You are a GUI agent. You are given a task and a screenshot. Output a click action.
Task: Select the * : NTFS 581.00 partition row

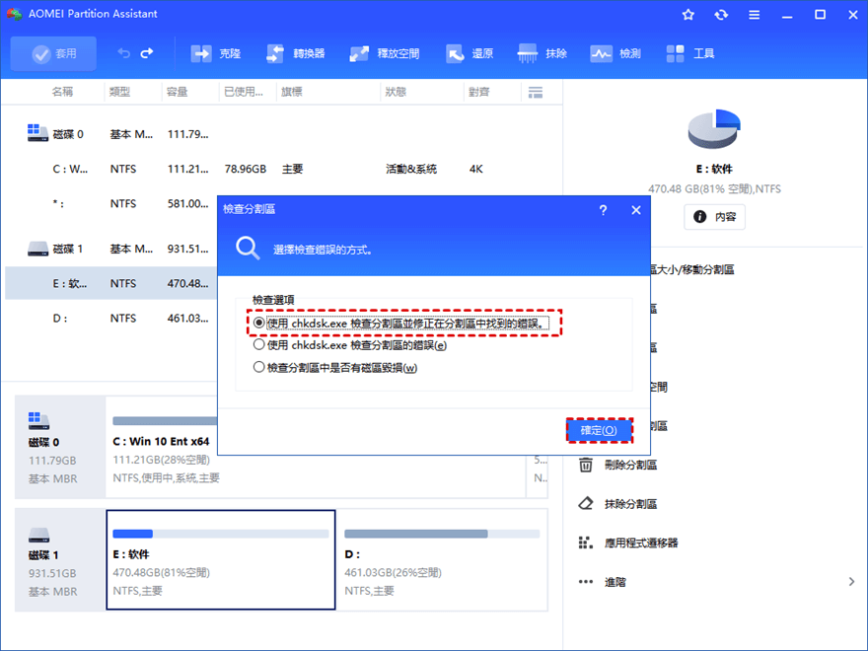point(110,204)
